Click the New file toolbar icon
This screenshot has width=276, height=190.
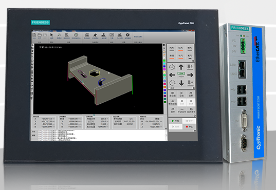pos(34,35)
